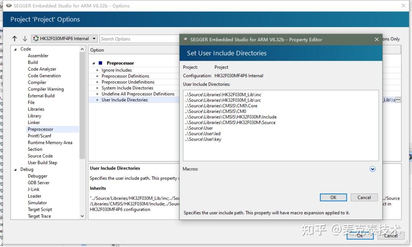Click the Search Options field

click(139, 39)
